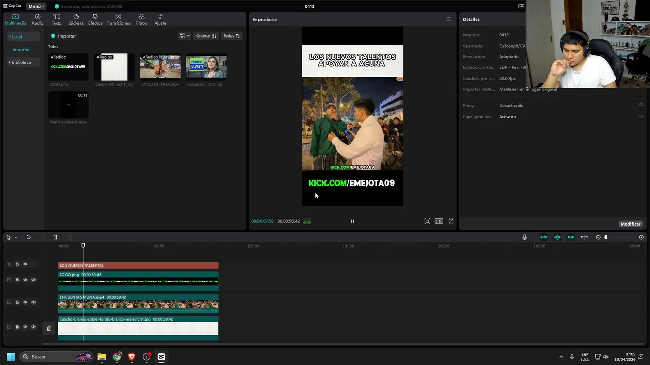The width and height of the screenshot is (650, 365).
Task: Click the Desactivado proxy value
Action: pos(511,105)
